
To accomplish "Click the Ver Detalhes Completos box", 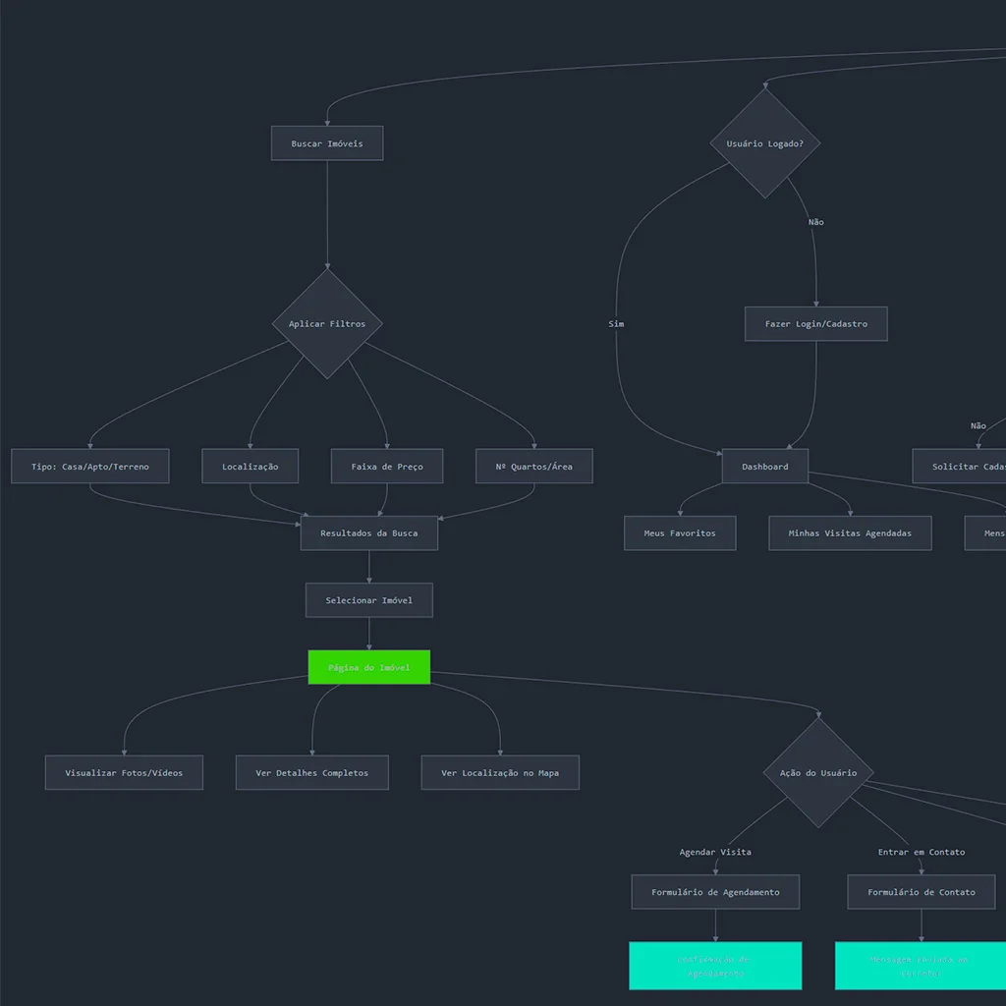I will (x=312, y=773).
